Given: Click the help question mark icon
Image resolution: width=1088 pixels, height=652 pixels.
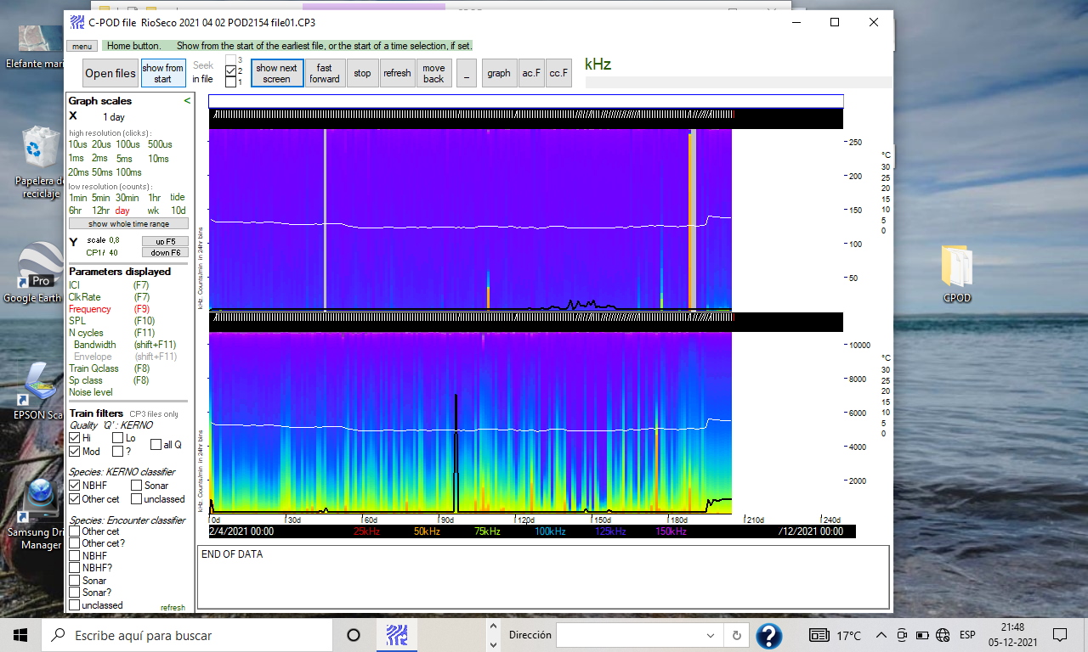Looking at the screenshot, I should click(x=768, y=635).
